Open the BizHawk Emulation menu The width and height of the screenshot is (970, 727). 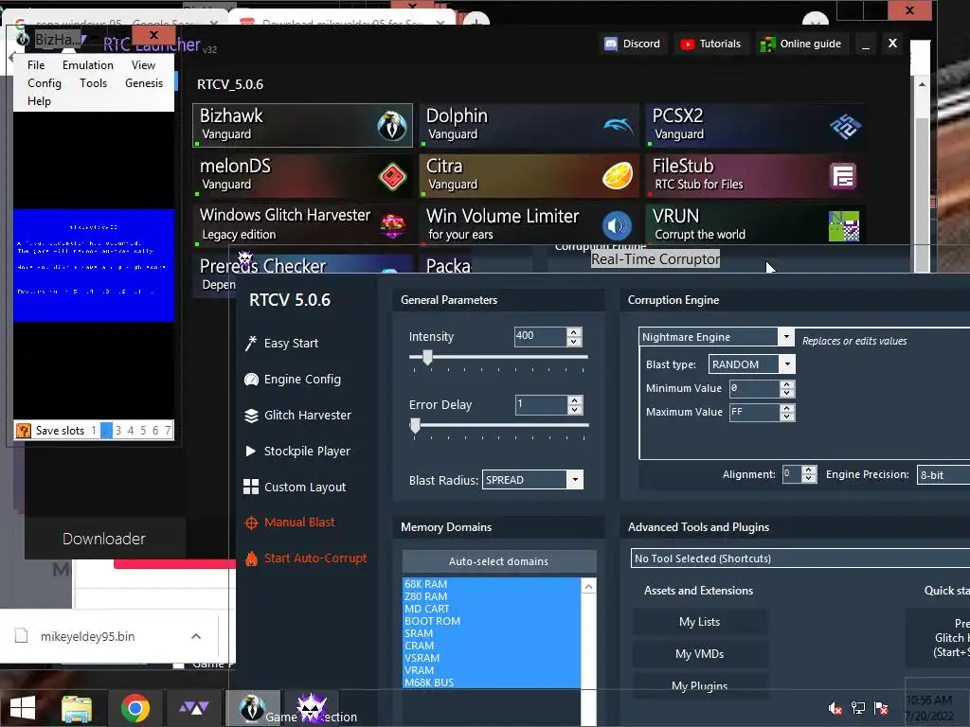[88, 65]
